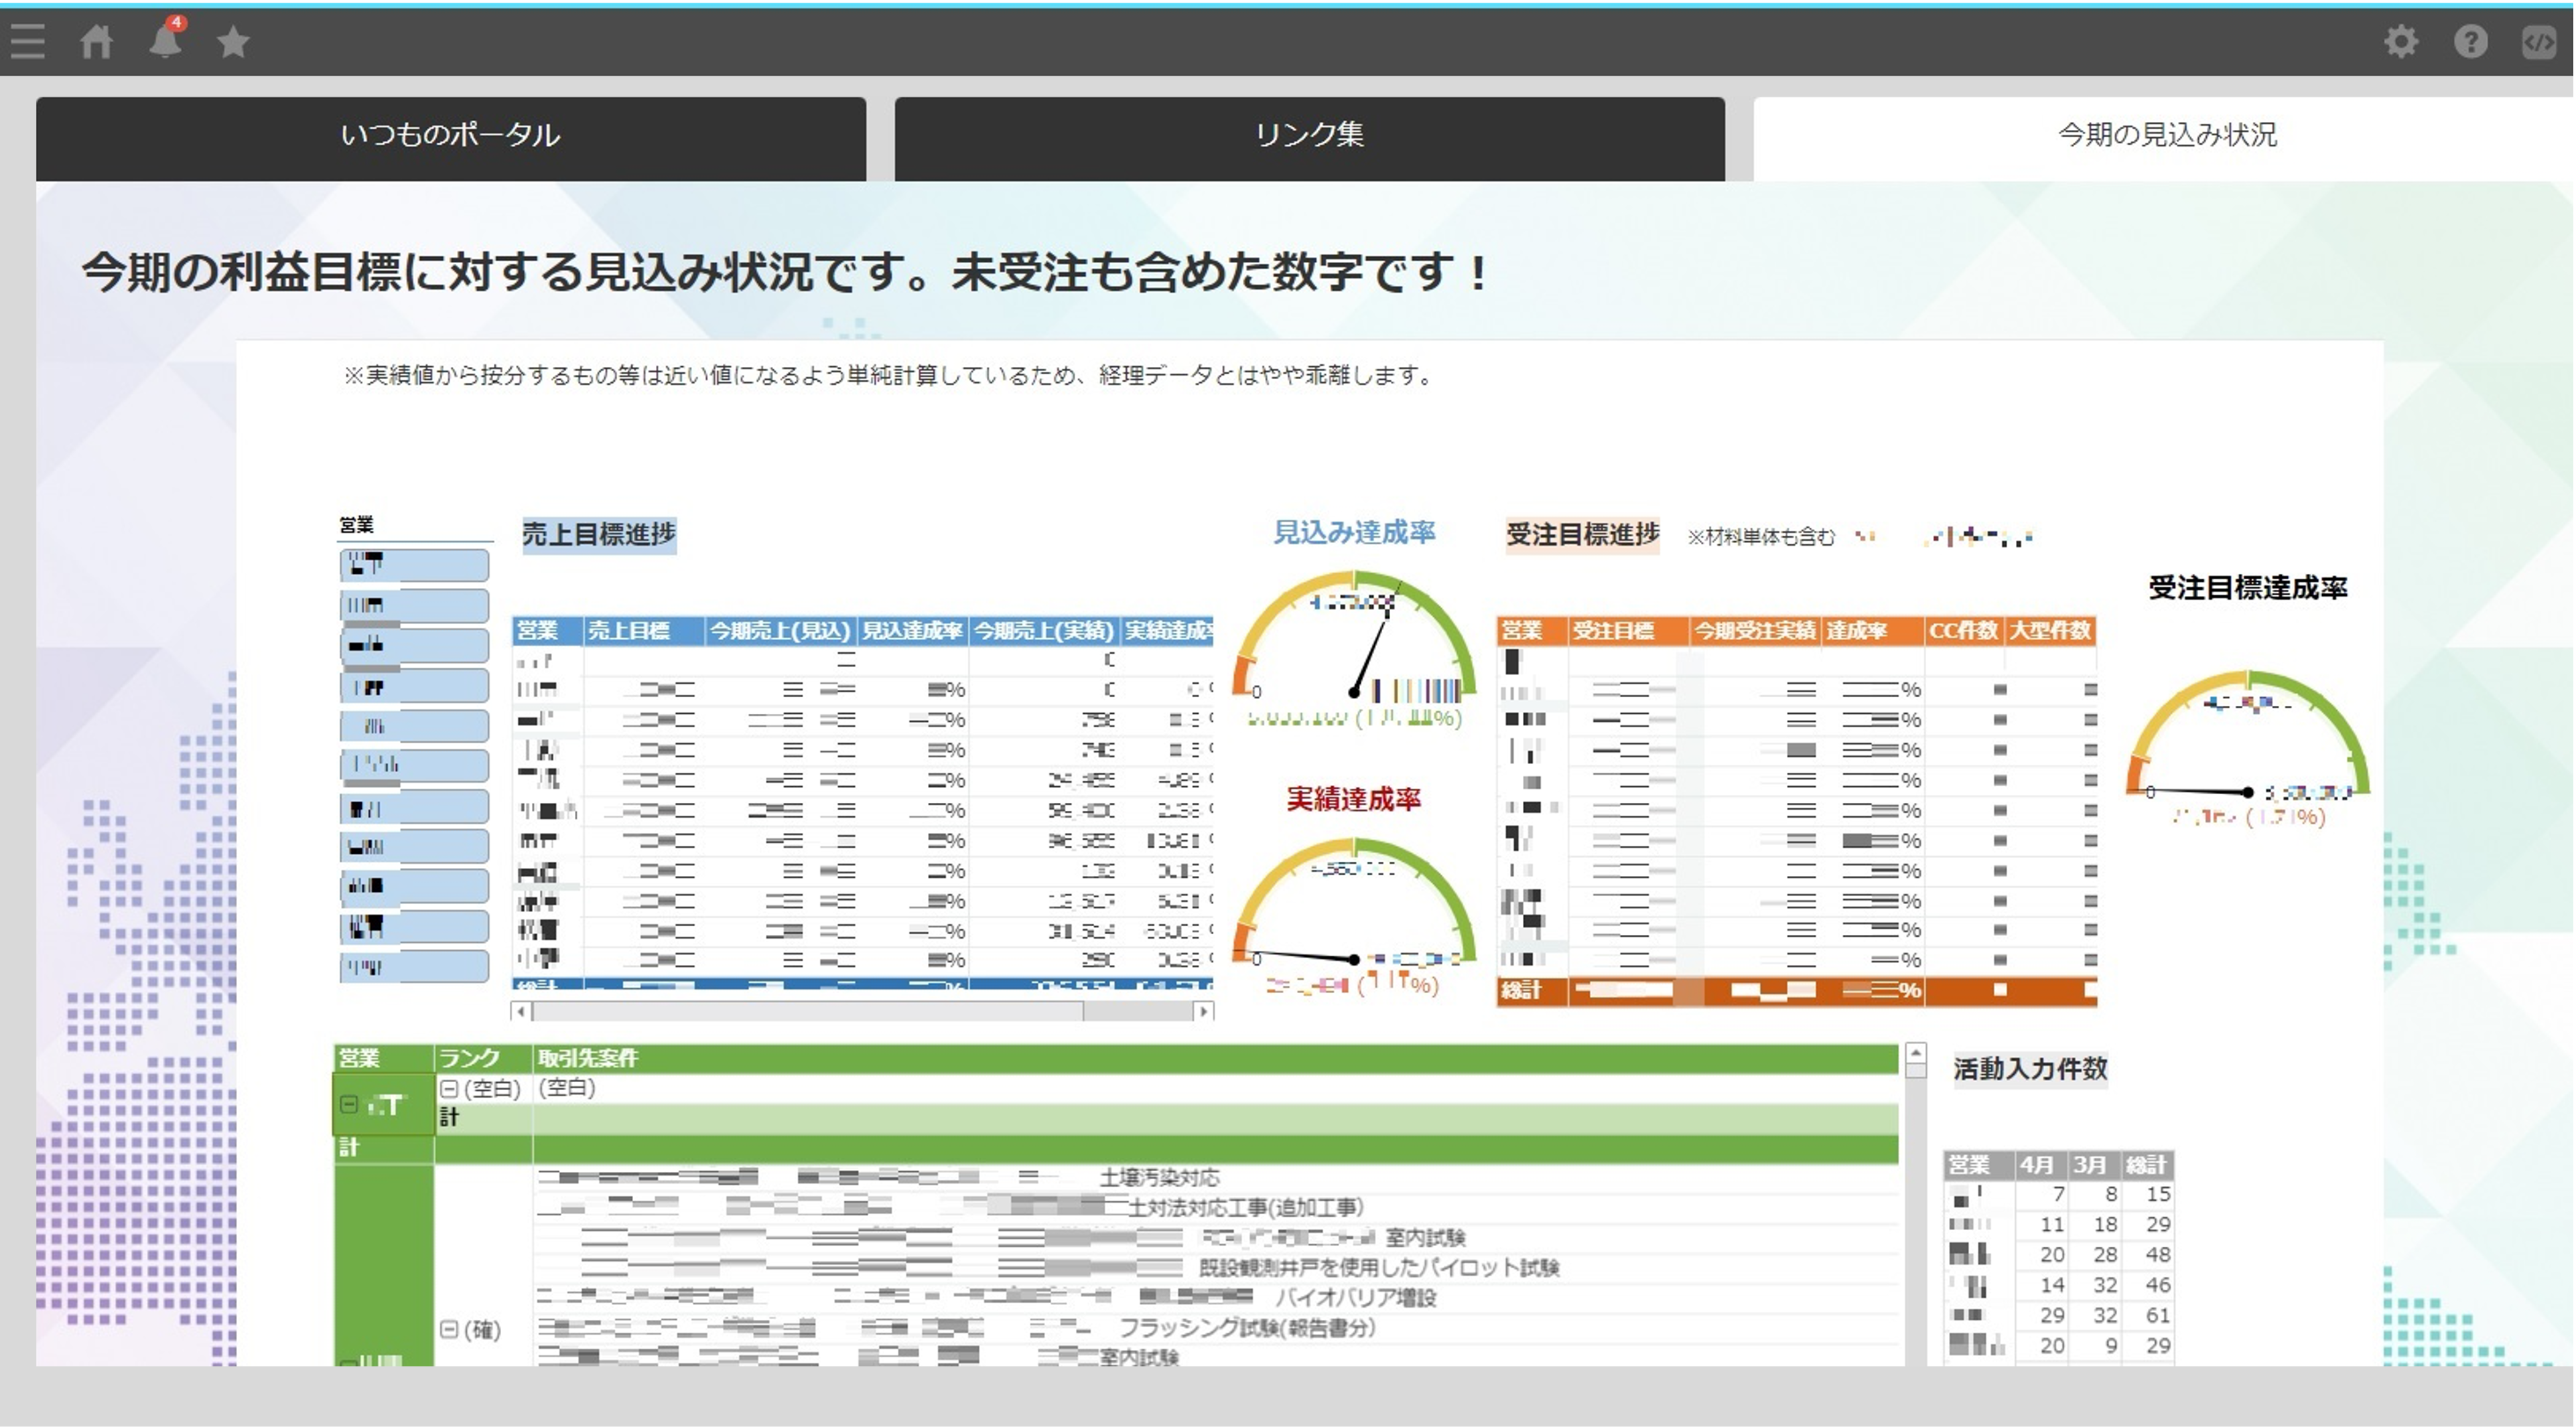Go to the home page icon
Viewport: 2576px width, 1427px height.
[97, 42]
